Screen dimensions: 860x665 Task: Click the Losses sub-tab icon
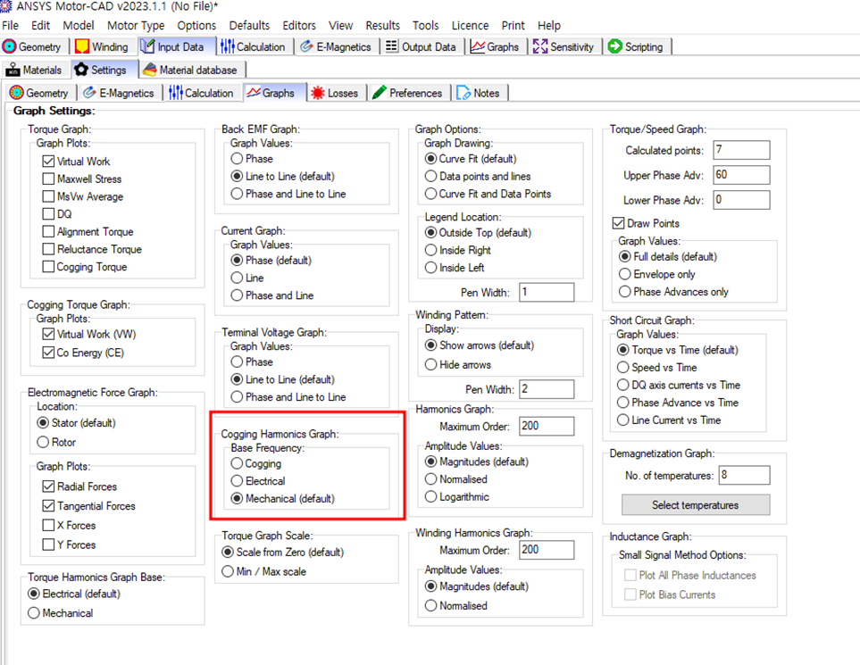click(318, 93)
